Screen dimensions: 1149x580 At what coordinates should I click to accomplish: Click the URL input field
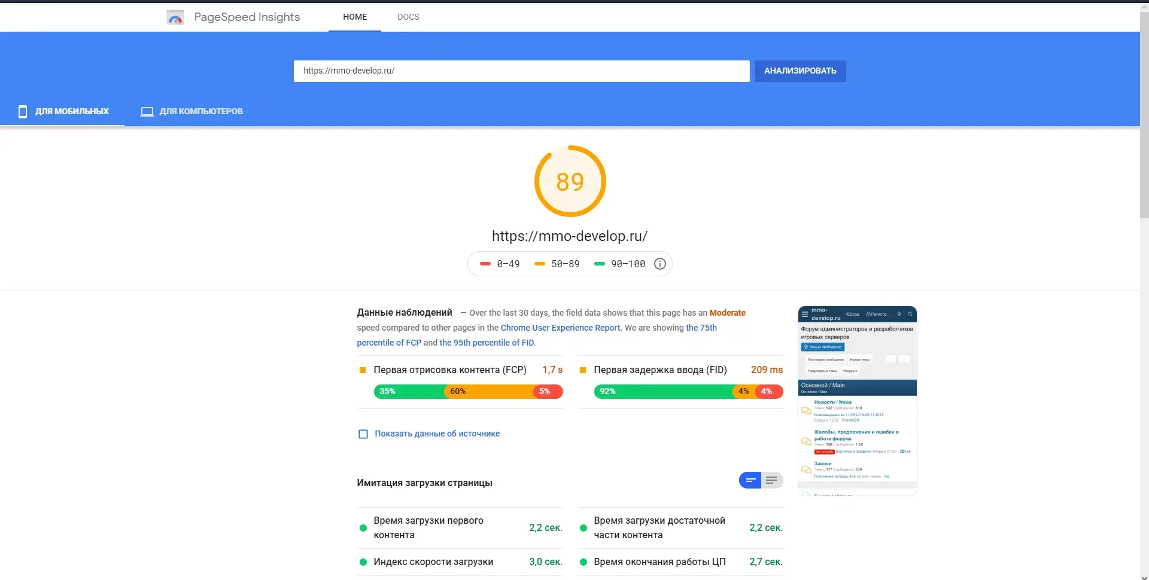tap(521, 71)
